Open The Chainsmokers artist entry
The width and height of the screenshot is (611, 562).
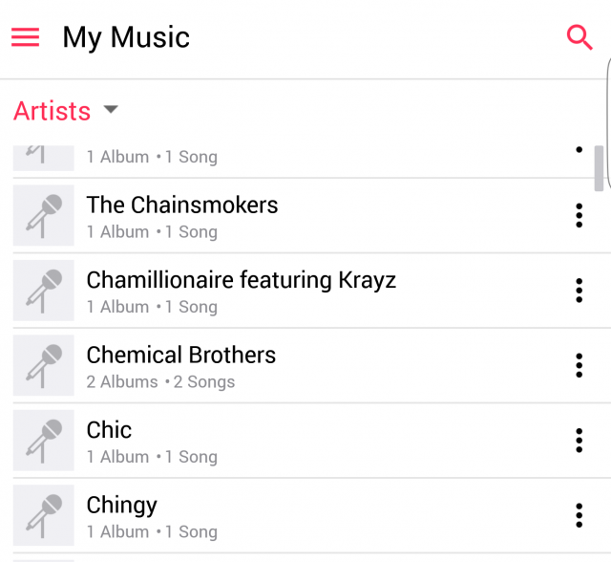(x=182, y=205)
